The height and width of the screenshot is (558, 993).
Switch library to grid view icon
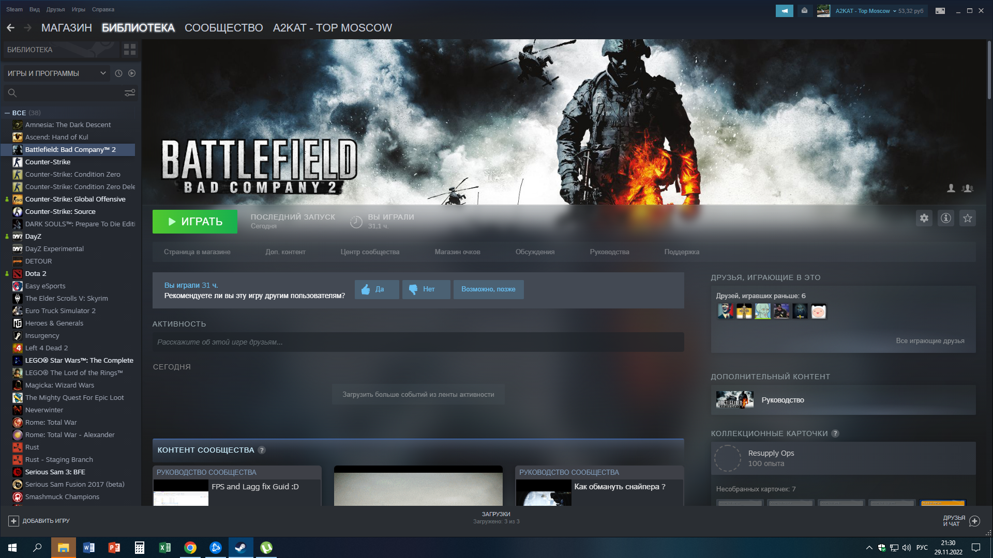click(x=130, y=50)
